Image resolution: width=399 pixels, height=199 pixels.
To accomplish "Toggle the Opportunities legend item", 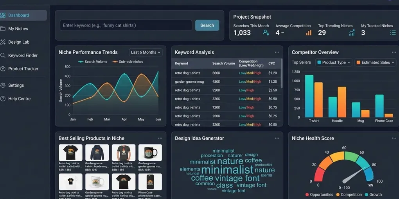I will [x=319, y=195].
